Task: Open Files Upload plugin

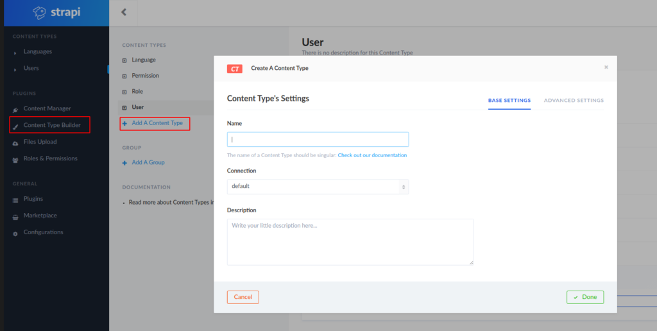Action: click(x=40, y=142)
